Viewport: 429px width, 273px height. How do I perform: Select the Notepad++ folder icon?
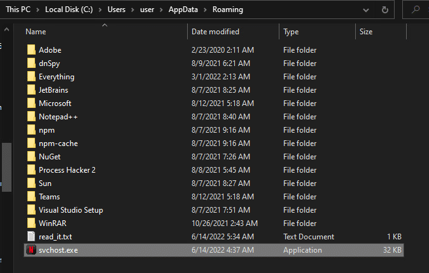coord(31,117)
